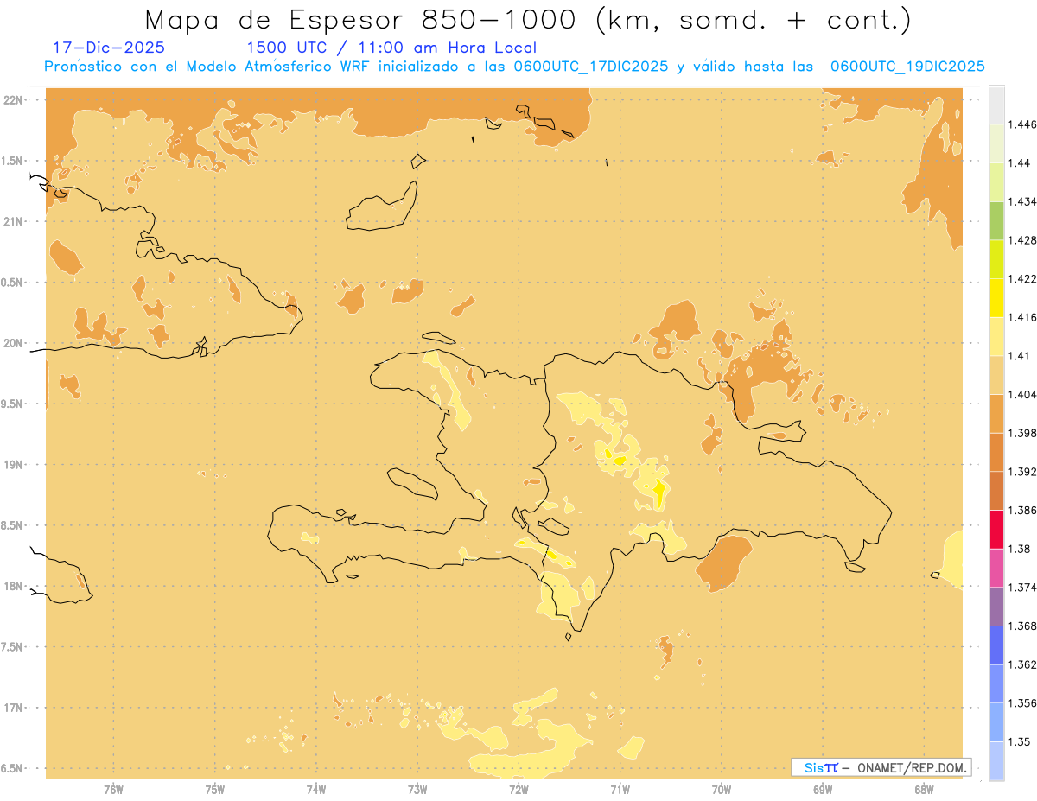Select the latitude label "21N"
Screen dimensions: 1037x801
(14, 222)
